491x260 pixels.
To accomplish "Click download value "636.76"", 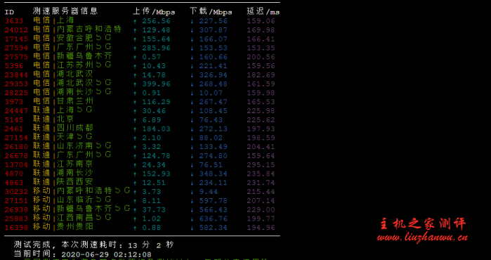I will point(214,219).
